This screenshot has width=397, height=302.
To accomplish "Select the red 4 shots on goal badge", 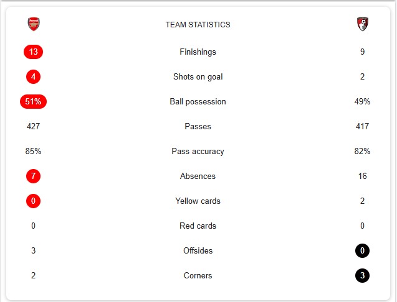I will click(x=33, y=76).
